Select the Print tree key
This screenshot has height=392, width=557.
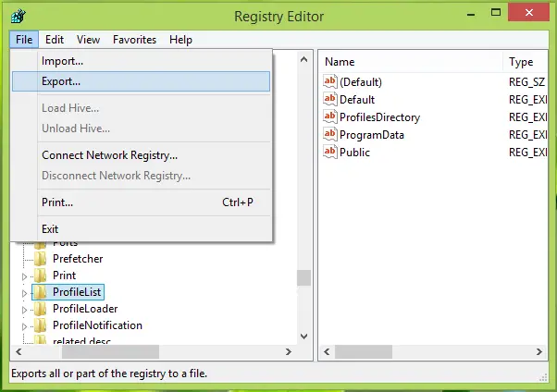[64, 276]
